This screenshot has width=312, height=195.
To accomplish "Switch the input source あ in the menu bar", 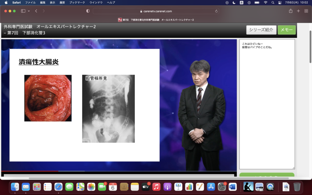I will 242,2.
